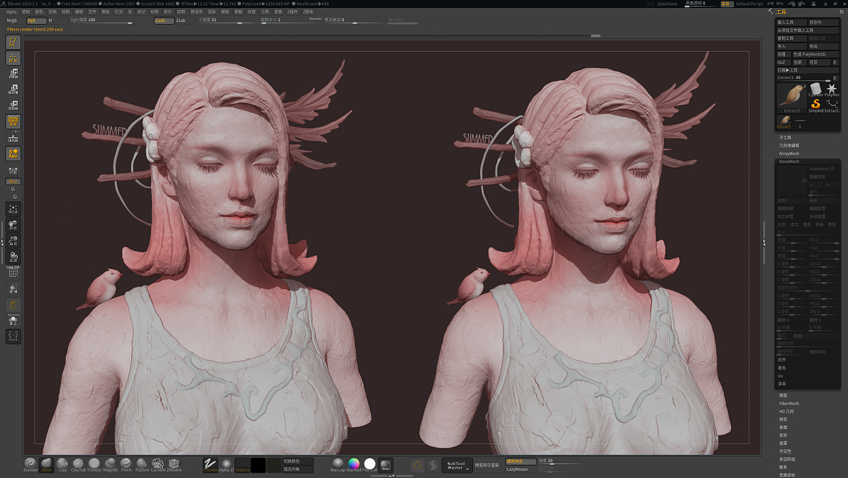
Task: Collapse the NanoMesh section
Action: 789,161
